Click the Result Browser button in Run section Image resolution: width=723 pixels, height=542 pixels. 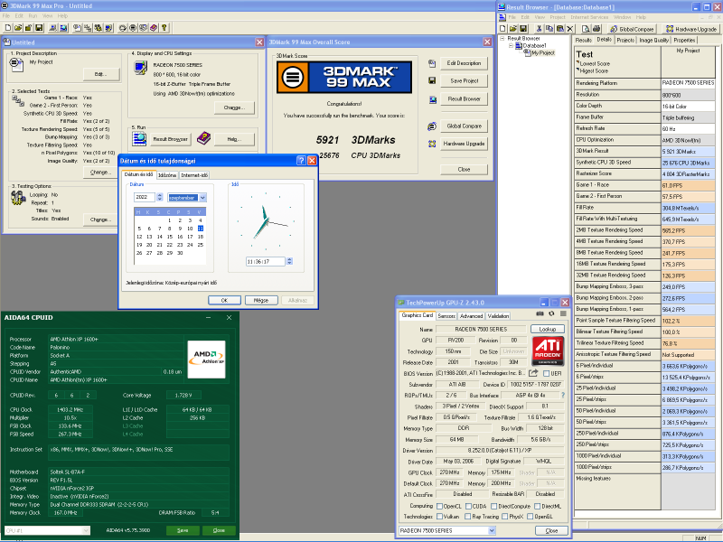pos(170,139)
